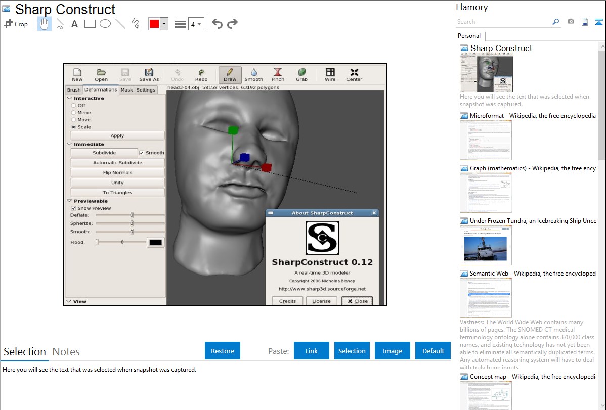606x410 pixels.
Task: Click the Flamory scroll-to-top arrow icon
Action: [598, 22]
